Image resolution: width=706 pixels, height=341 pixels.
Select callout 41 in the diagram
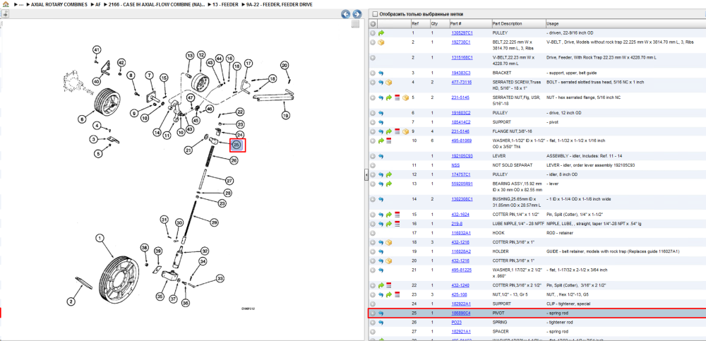pos(96,49)
